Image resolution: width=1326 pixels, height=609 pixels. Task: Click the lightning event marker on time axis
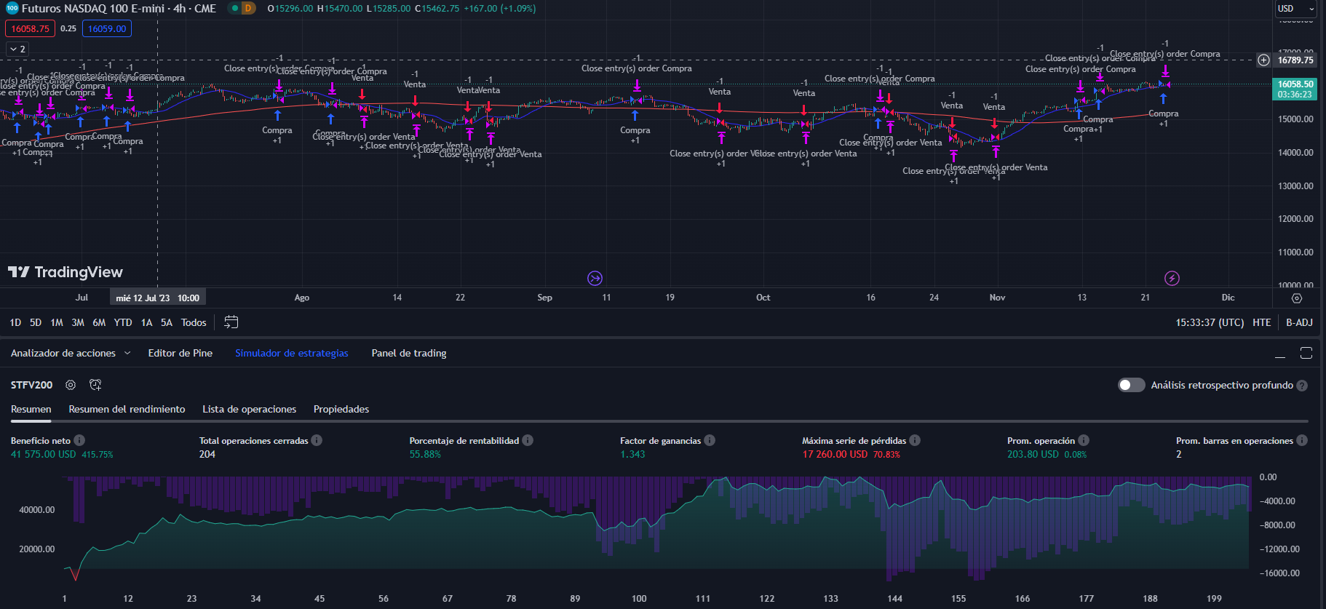click(x=1172, y=278)
